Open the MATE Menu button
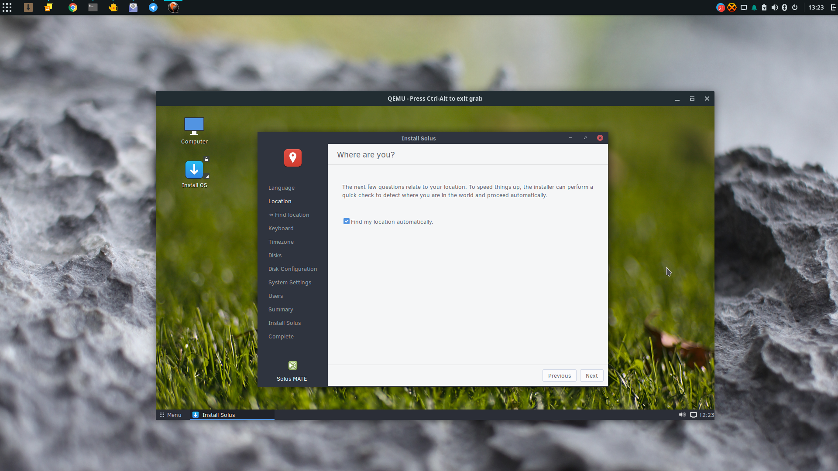The width and height of the screenshot is (838, 471). pos(170,415)
